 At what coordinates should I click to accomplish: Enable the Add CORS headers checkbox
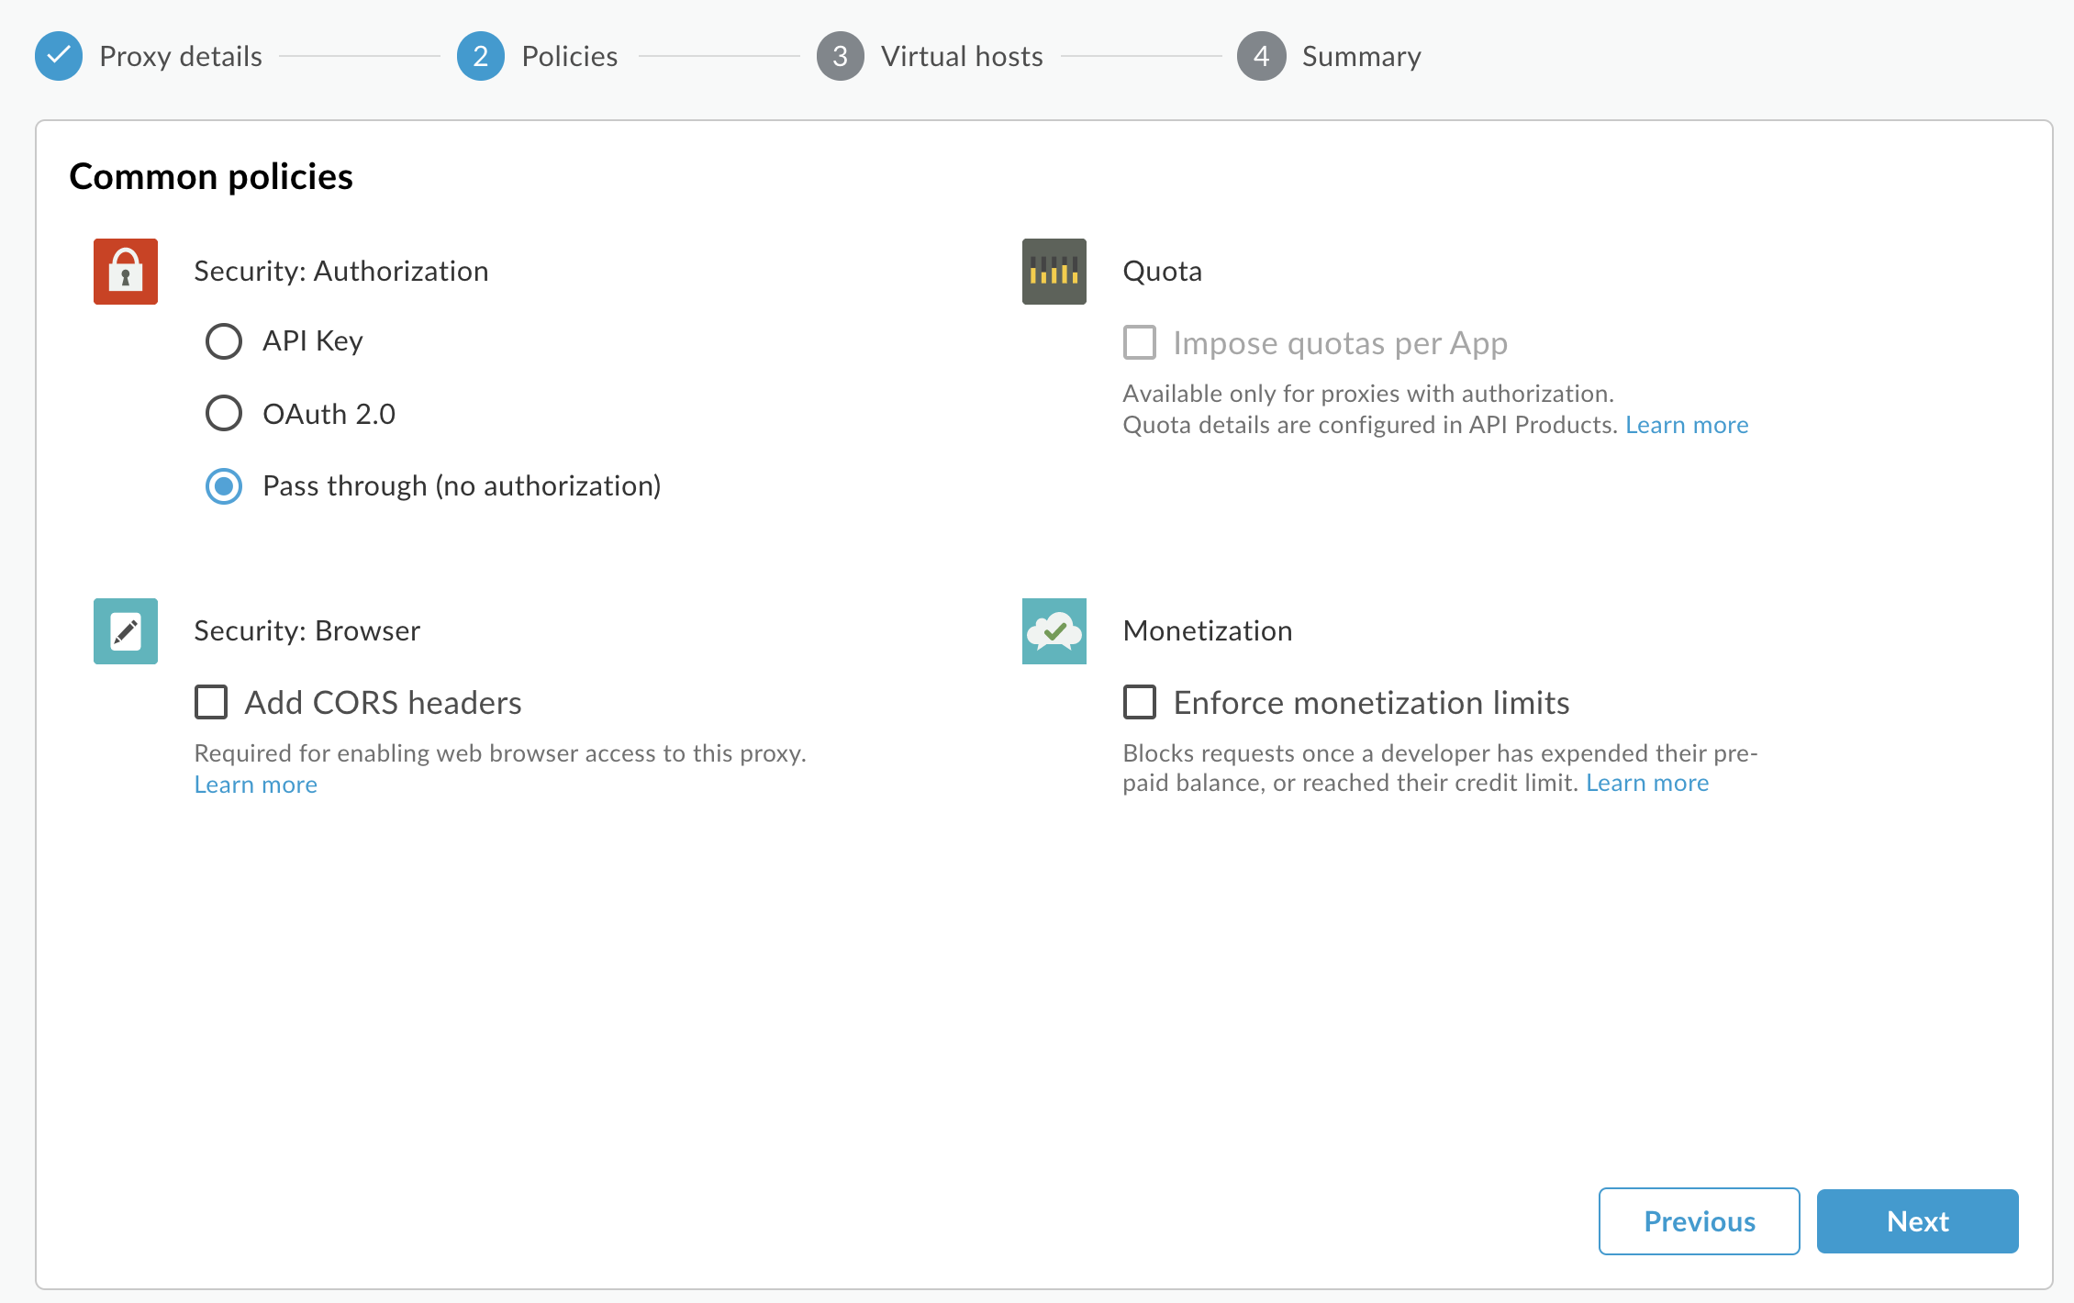pos(211,703)
